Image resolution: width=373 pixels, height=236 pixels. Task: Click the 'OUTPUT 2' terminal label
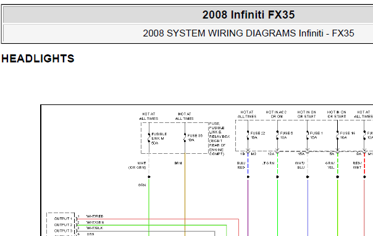pyautogui.click(x=63, y=225)
